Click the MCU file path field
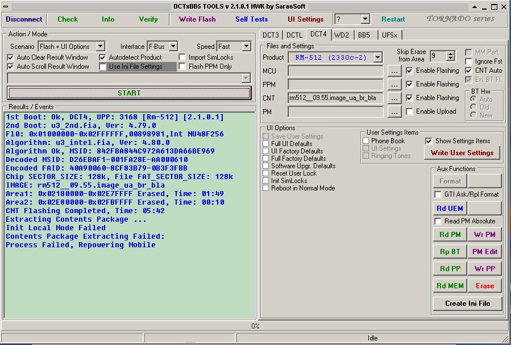This screenshot has height=345, width=511. (335, 70)
